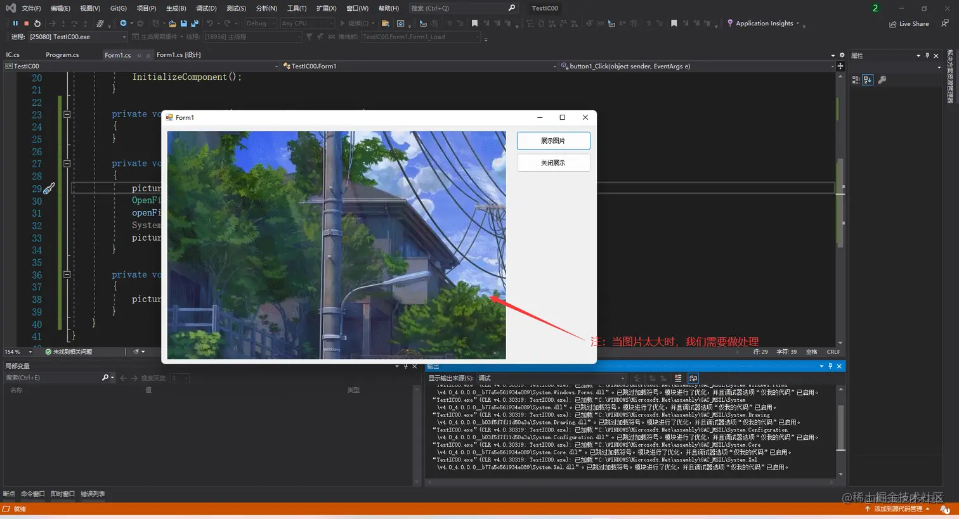Open the output source dropdown showing 调试

coord(551,378)
